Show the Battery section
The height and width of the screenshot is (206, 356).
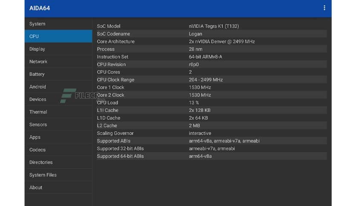[58, 74]
